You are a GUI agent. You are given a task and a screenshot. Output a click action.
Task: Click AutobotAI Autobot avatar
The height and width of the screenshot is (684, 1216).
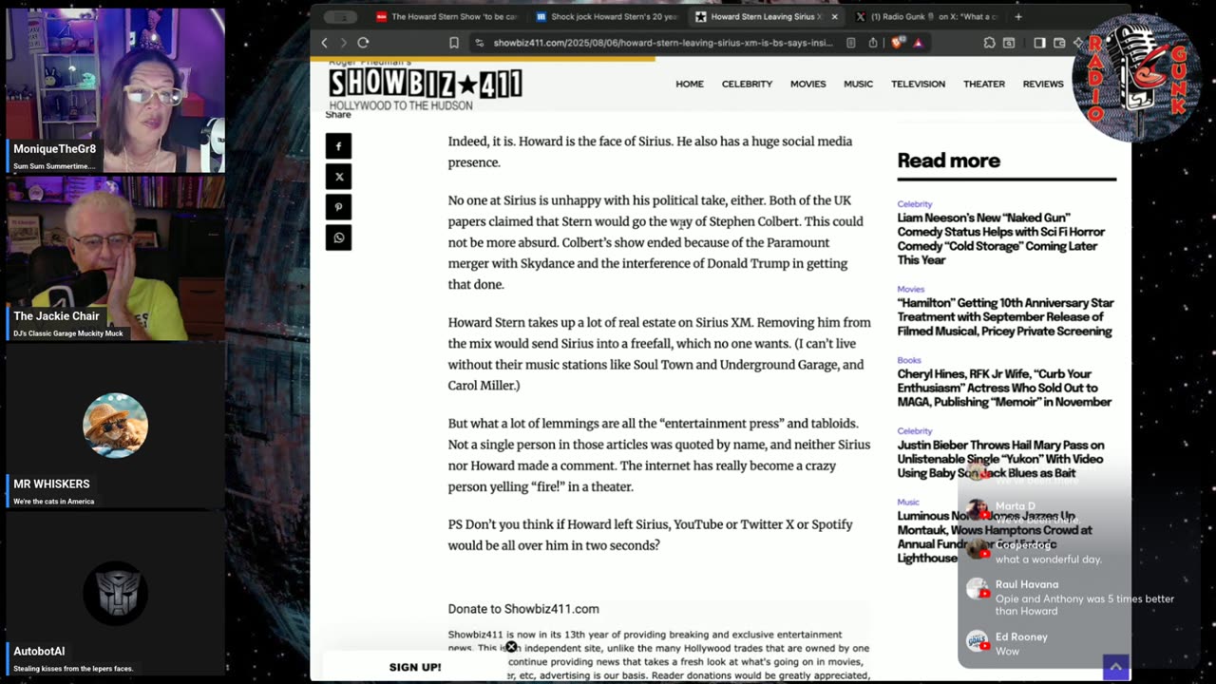115,593
